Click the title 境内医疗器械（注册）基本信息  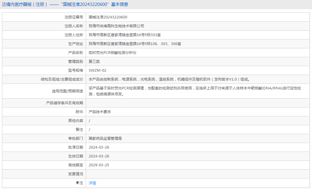[x=67, y=4]
